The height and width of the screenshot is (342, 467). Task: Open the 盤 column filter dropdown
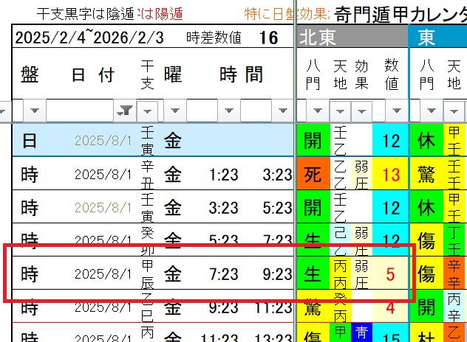click(35, 111)
